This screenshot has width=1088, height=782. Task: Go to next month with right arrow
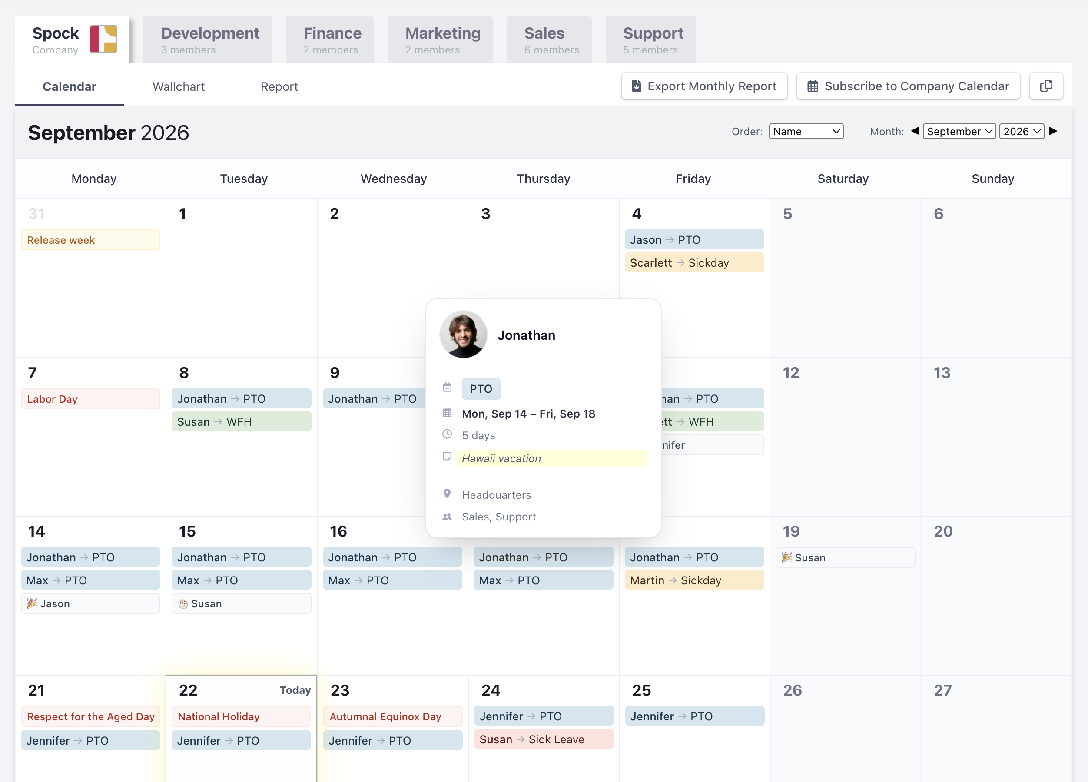(x=1053, y=131)
